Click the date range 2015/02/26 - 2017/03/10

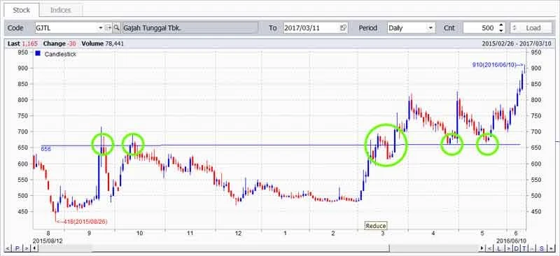pyautogui.click(x=517, y=43)
